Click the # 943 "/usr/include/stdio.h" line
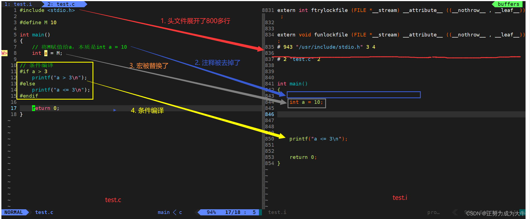This screenshot has width=530, height=219. (x=326, y=47)
